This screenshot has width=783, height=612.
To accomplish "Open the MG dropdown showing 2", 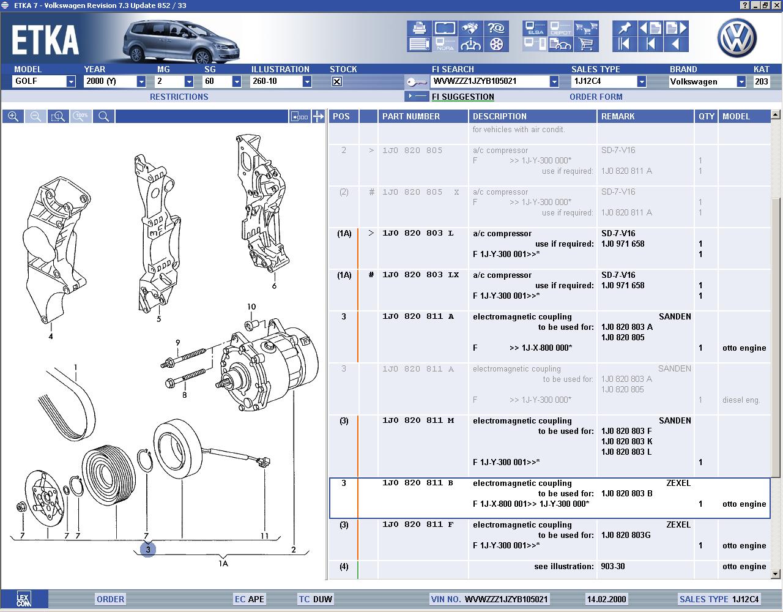I will (189, 81).
